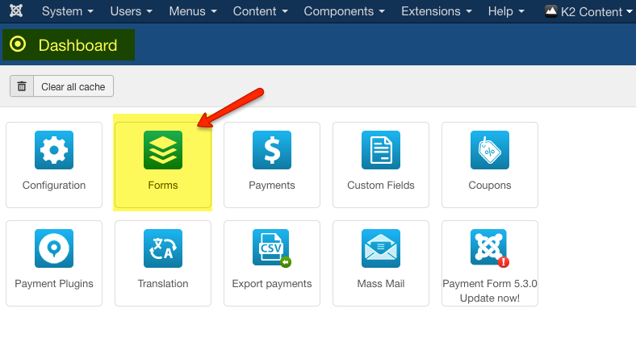The image size is (636, 342).
Task: Click the Forms label
Action: 163,186
